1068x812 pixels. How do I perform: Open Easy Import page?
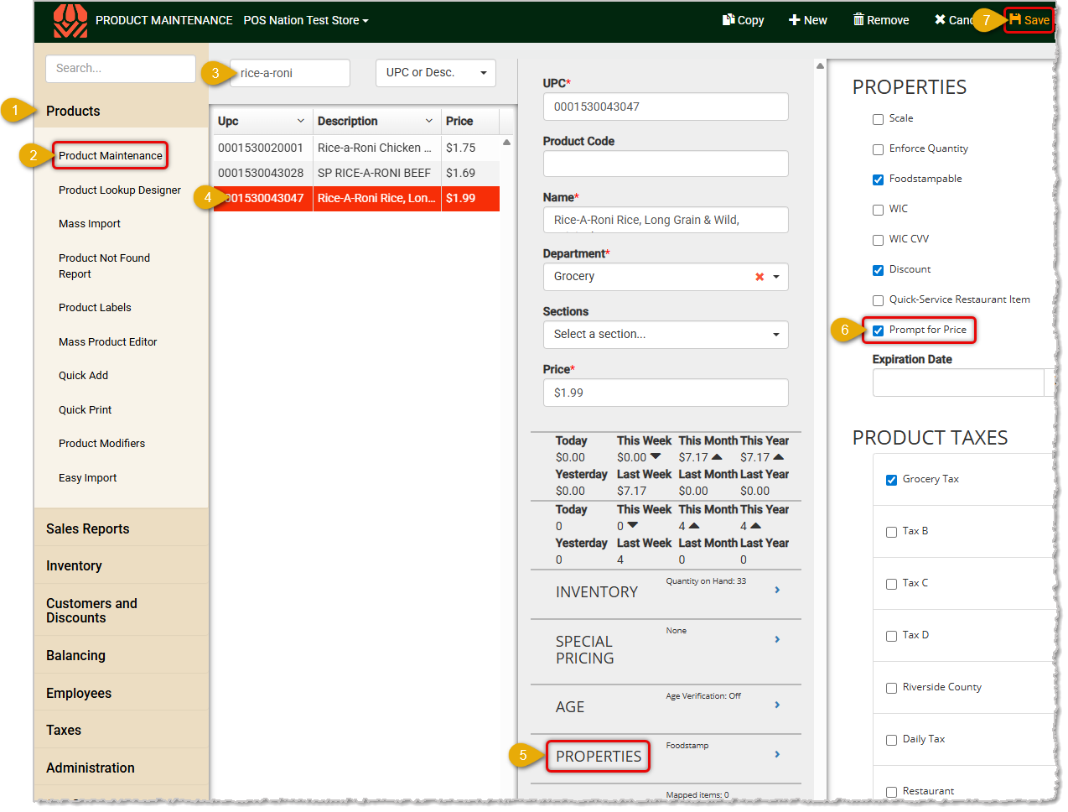click(87, 478)
